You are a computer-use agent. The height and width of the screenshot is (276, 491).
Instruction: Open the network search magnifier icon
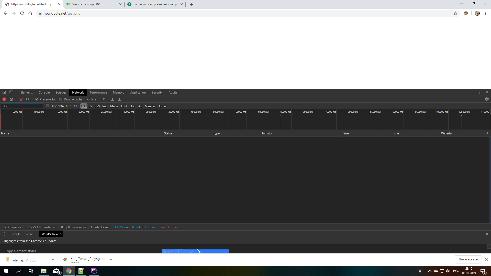click(28, 99)
